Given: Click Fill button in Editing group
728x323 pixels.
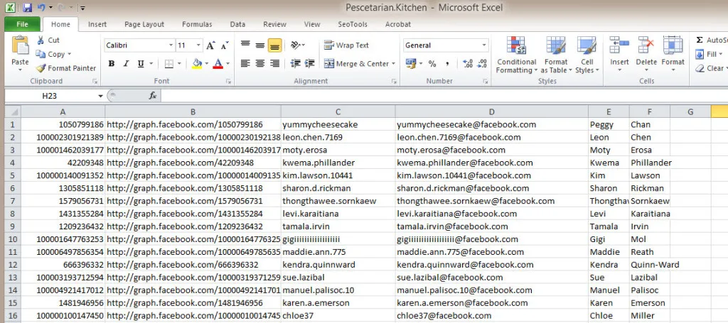Looking at the screenshot, I should point(710,54).
